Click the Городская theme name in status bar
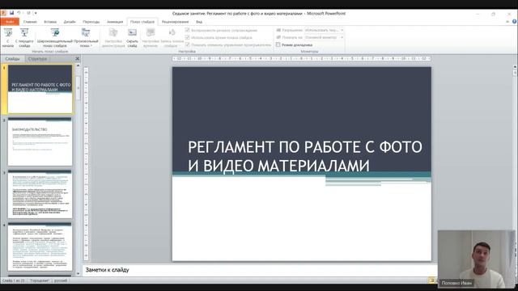Screen dimensions: 518x291 point(40,280)
